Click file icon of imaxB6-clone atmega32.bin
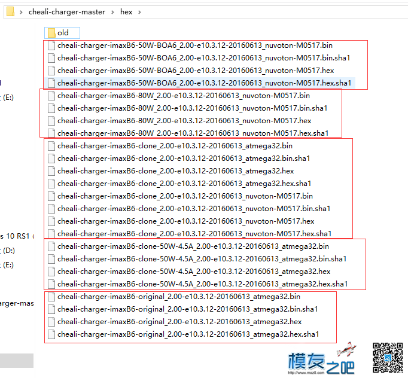This screenshot has width=408, height=378. point(51,146)
